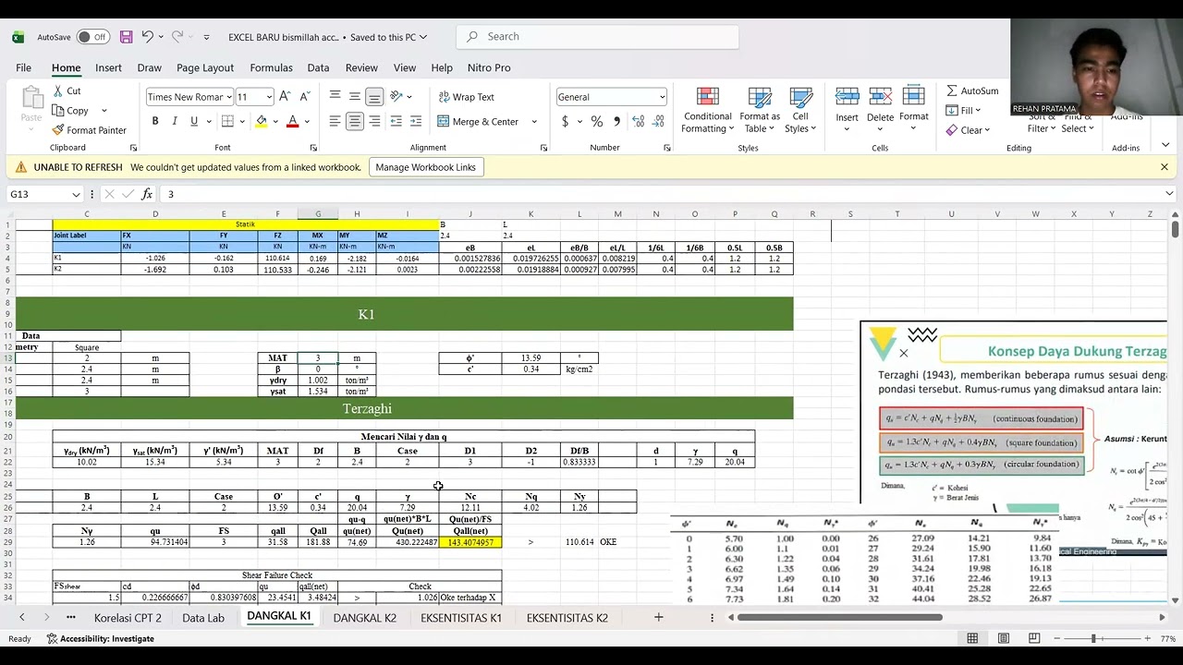
Task: Increase the cell indent
Action: pos(416,121)
